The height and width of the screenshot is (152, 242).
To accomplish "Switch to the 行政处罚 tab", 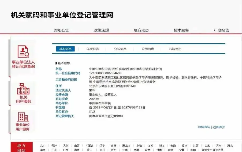I will coord(175,49).
